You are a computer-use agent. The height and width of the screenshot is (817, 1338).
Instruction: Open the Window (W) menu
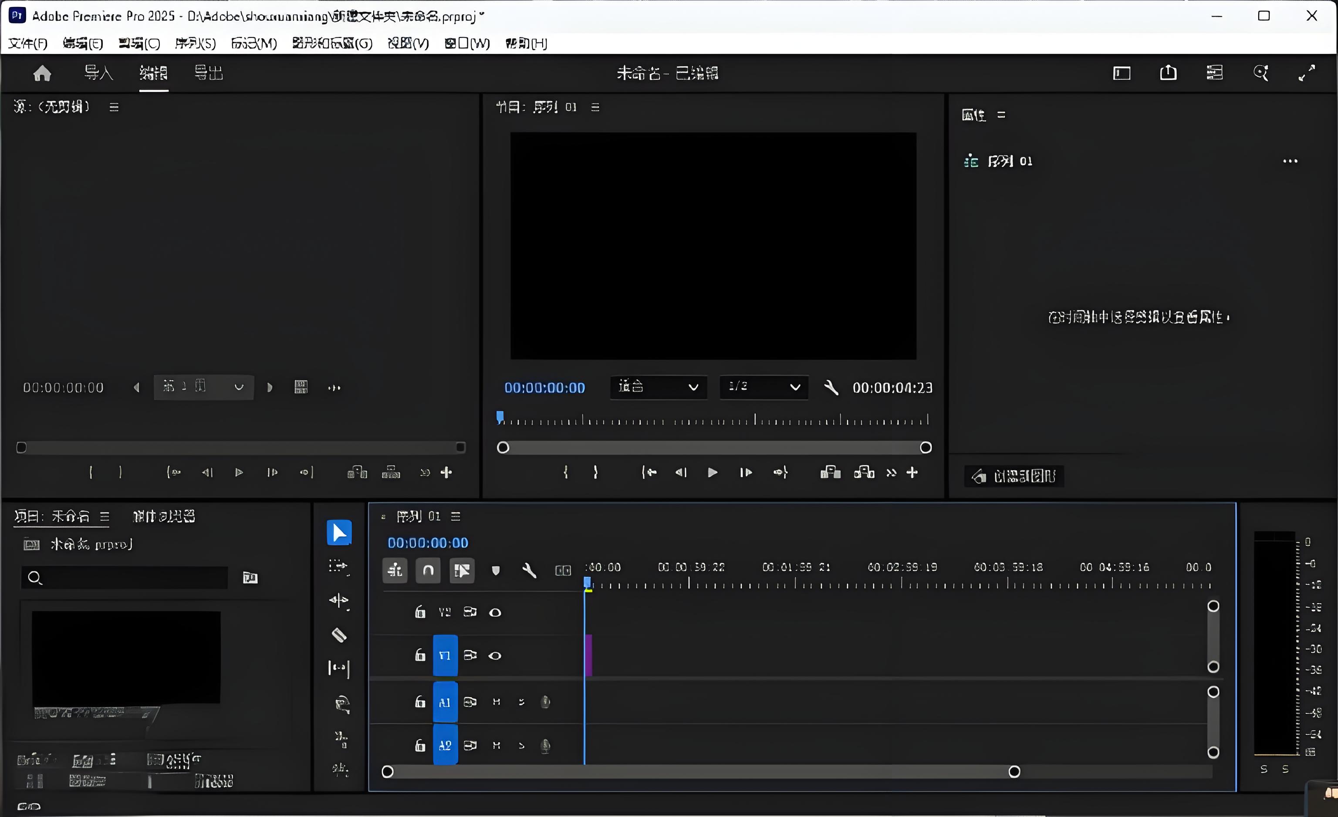pos(467,44)
